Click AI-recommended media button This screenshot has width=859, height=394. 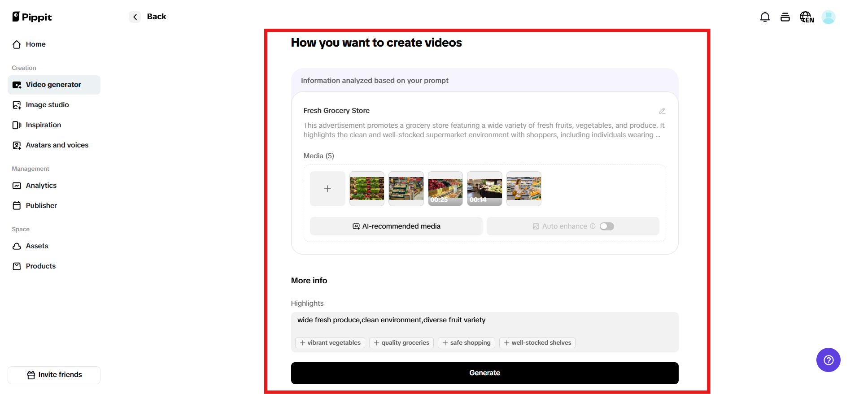point(396,226)
